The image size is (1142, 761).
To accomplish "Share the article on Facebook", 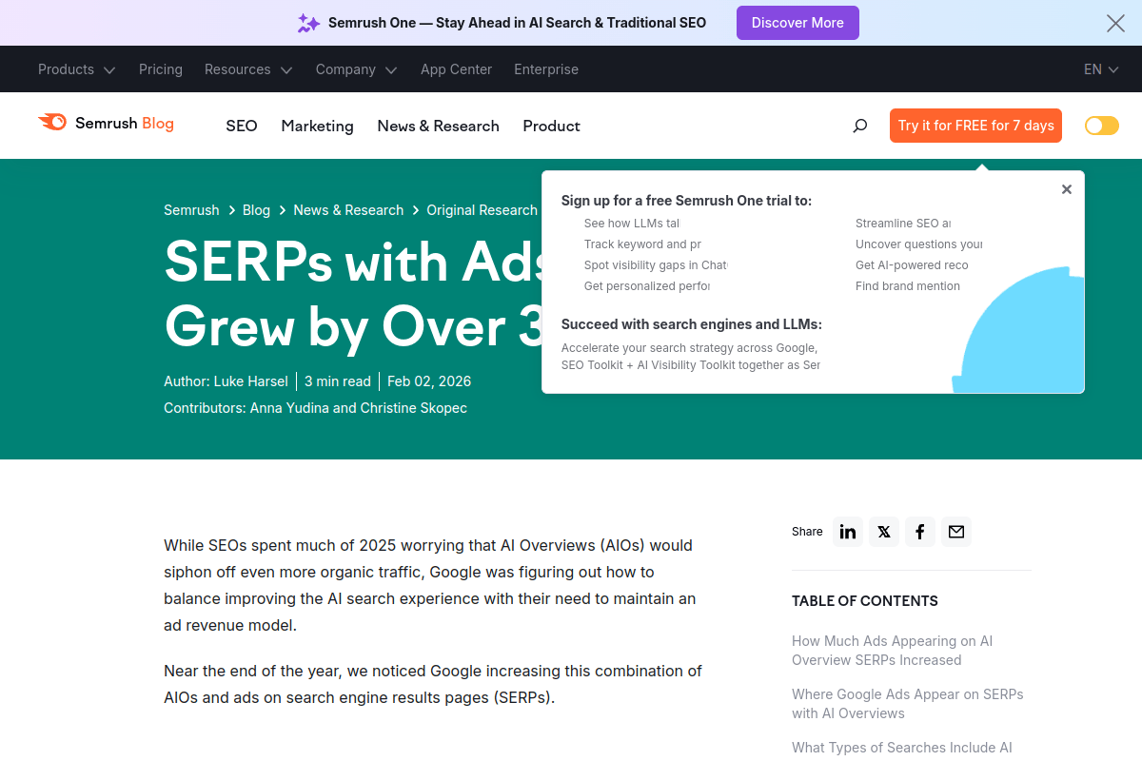I will [919, 532].
